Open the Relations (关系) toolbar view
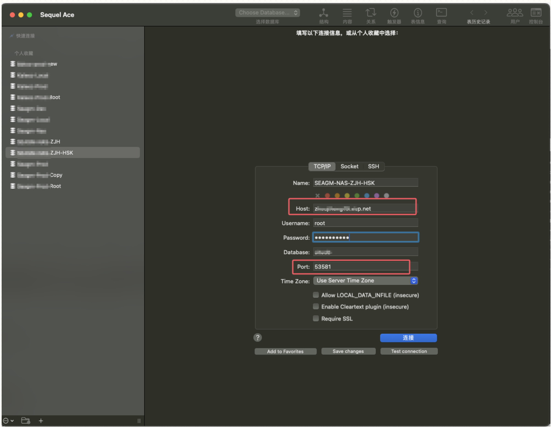551x427 pixels. (371, 16)
